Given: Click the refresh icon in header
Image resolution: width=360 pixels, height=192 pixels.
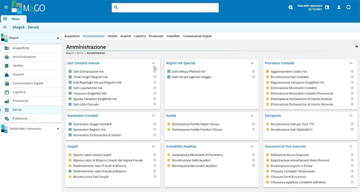Looking at the screenshot, I should (348, 7).
